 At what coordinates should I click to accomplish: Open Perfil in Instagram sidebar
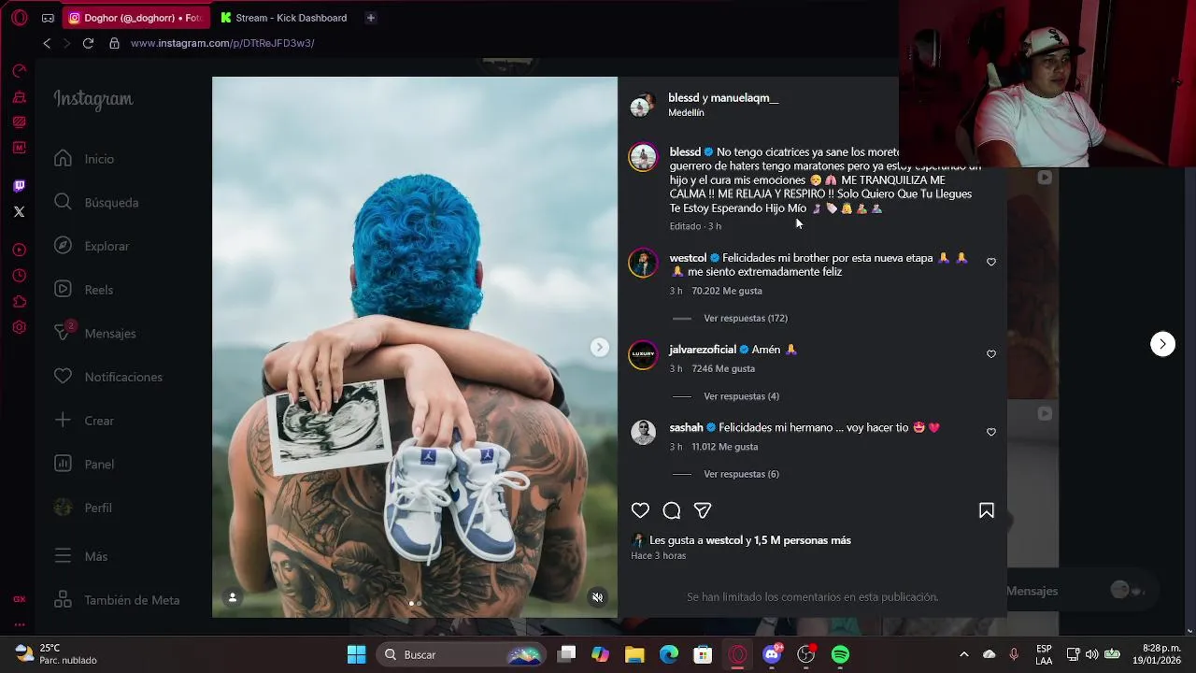click(x=83, y=508)
